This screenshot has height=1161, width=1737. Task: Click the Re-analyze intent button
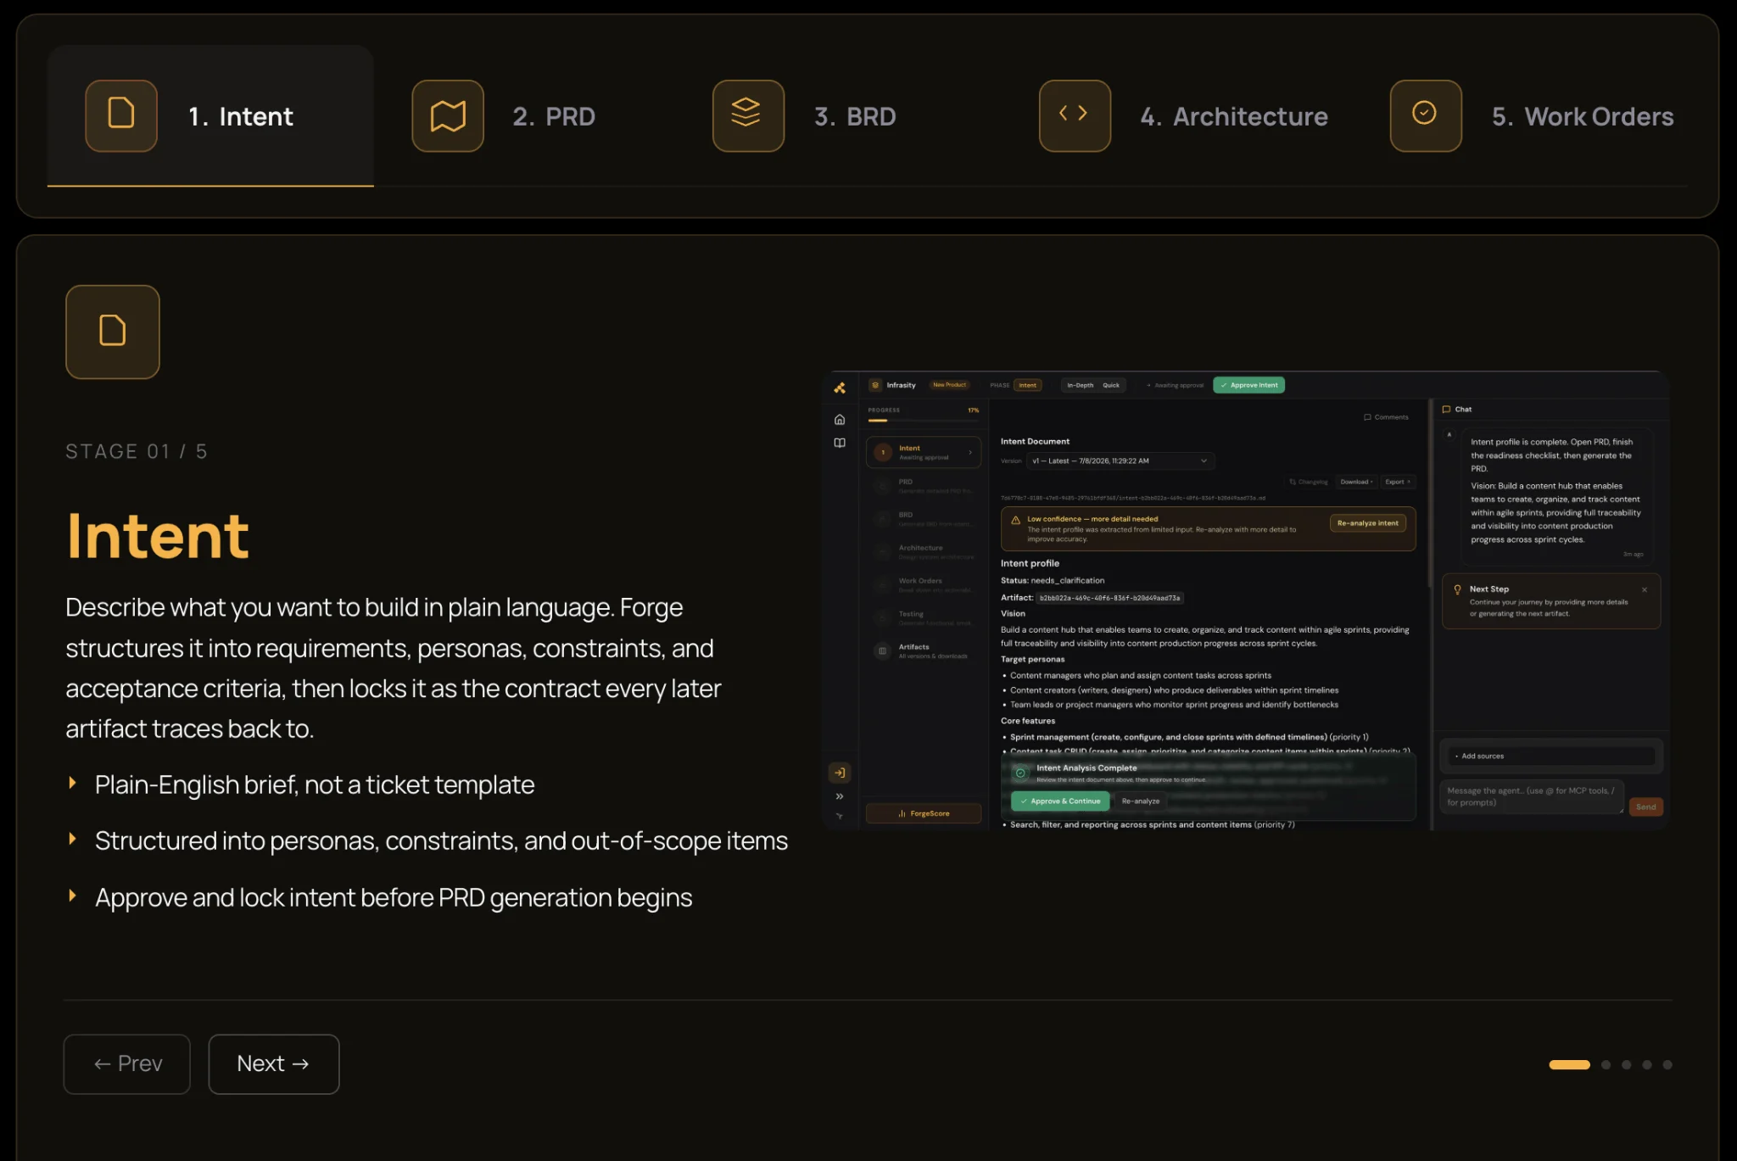click(1367, 523)
